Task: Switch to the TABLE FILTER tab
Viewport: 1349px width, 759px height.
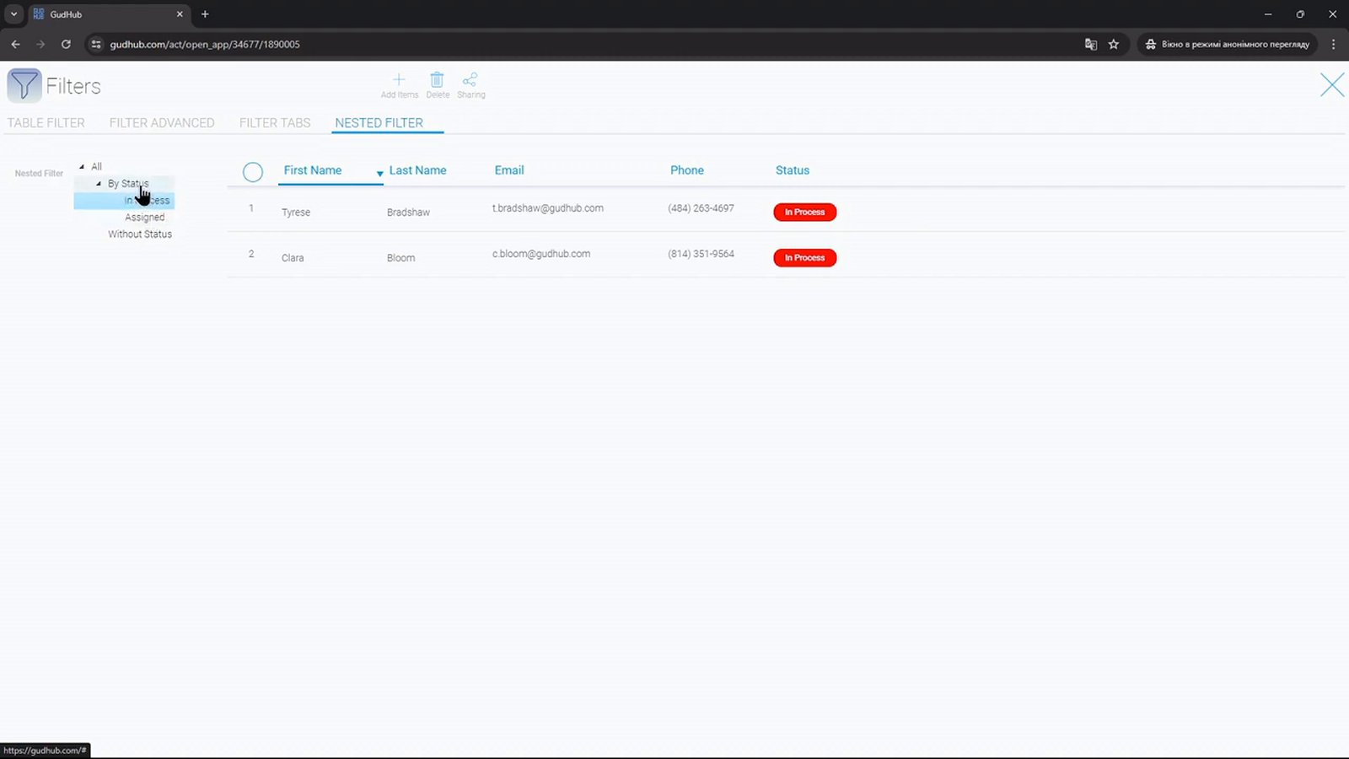Action: [46, 123]
